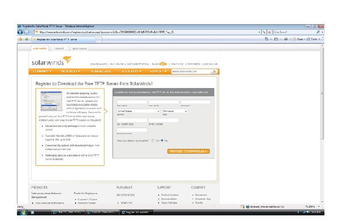Expand the RESOURCES navigation menu
Image resolution: width=354 pixels, height=221 pixels.
(131, 71)
